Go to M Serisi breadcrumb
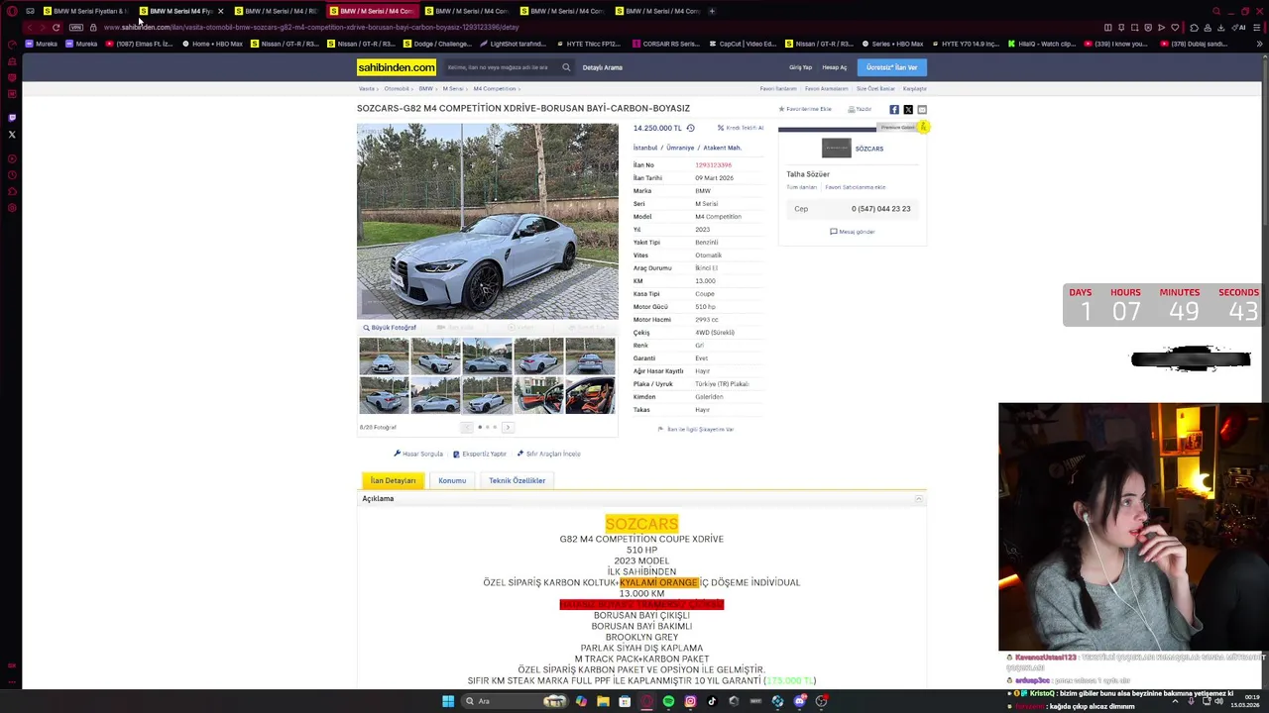Image resolution: width=1269 pixels, height=713 pixels. click(453, 89)
